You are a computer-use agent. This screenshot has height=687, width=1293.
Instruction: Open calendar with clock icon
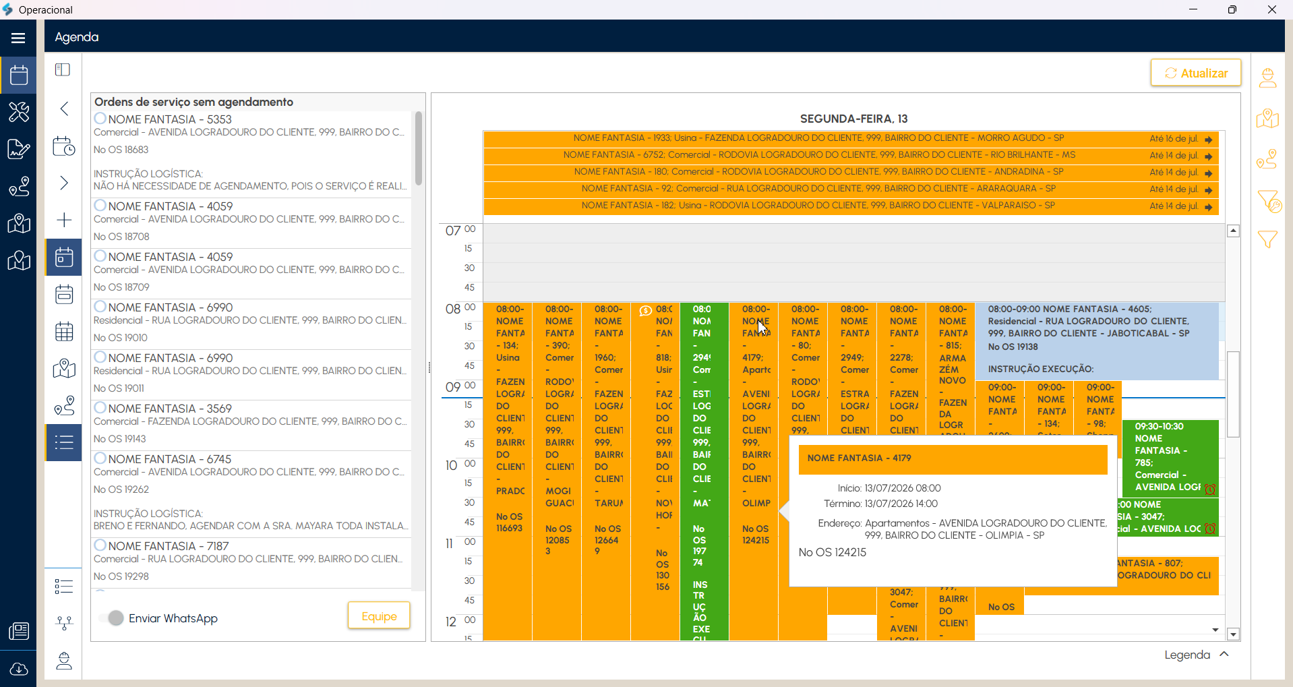tap(64, 146)
